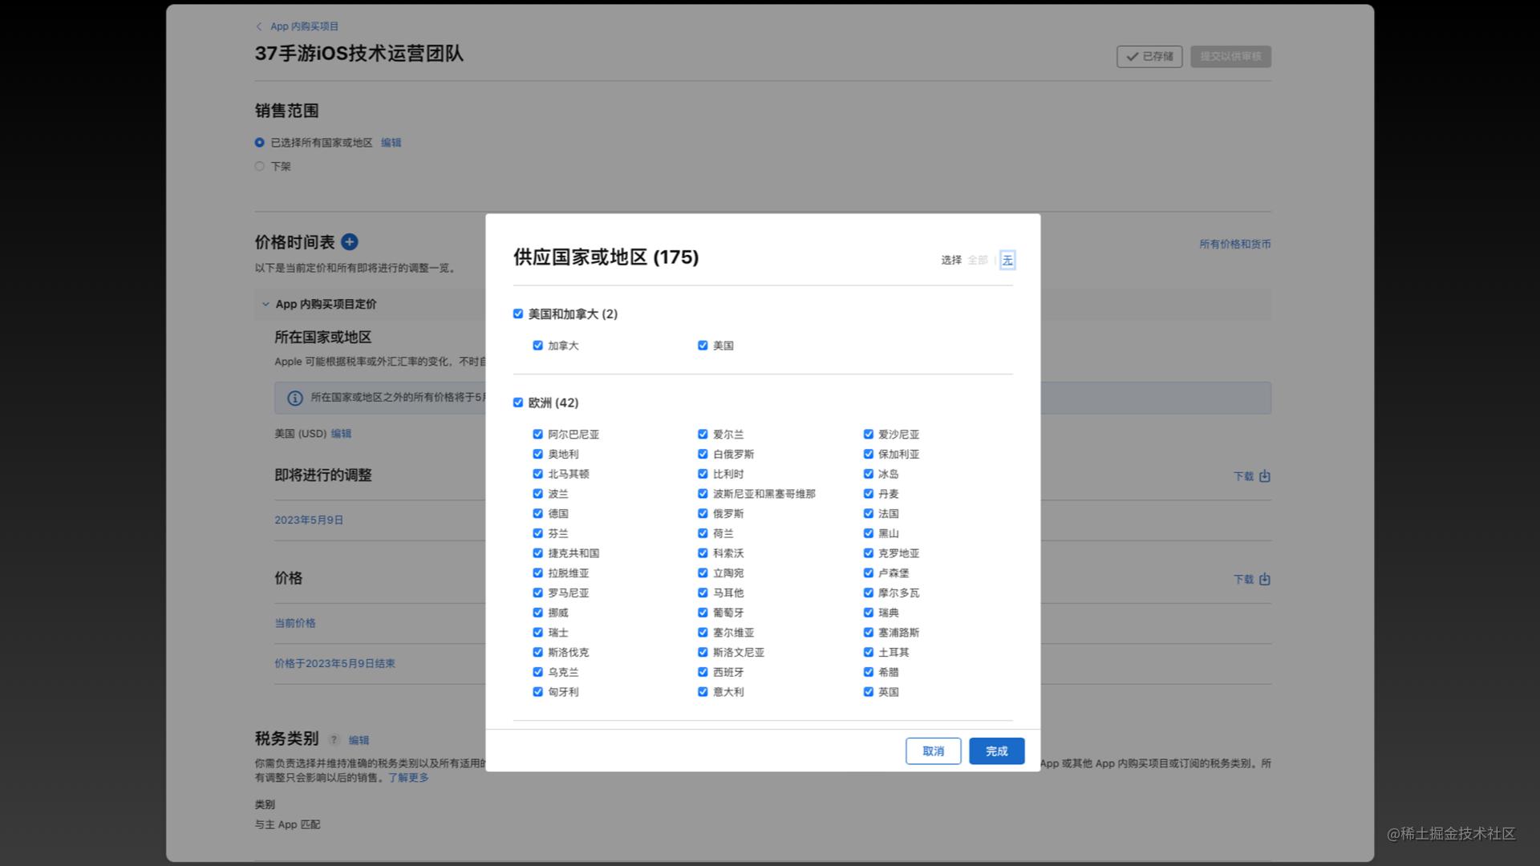Uncheck the 土耳其 checkbox

(x=868, y=652)
